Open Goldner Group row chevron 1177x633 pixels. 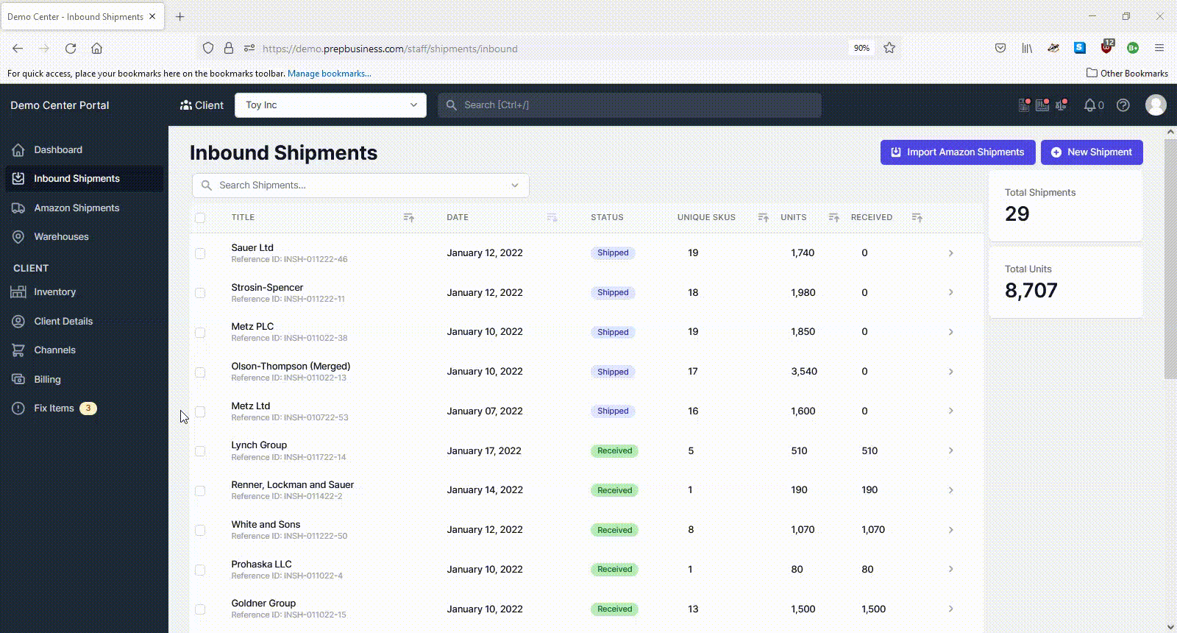pos(950,609)
